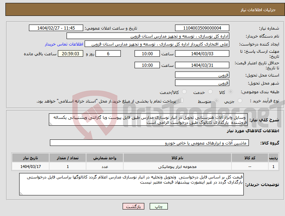Click the طبقه بندی موضوعی label
285x216 pixels.
260,92
